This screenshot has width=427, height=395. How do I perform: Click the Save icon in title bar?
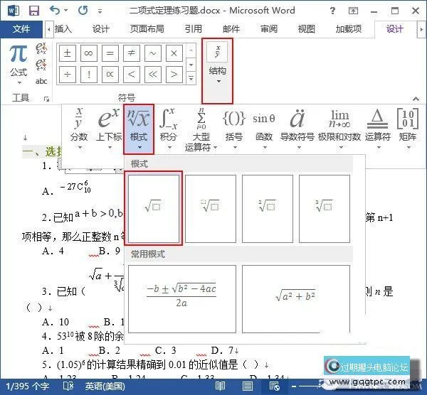(x=33, y=11)
